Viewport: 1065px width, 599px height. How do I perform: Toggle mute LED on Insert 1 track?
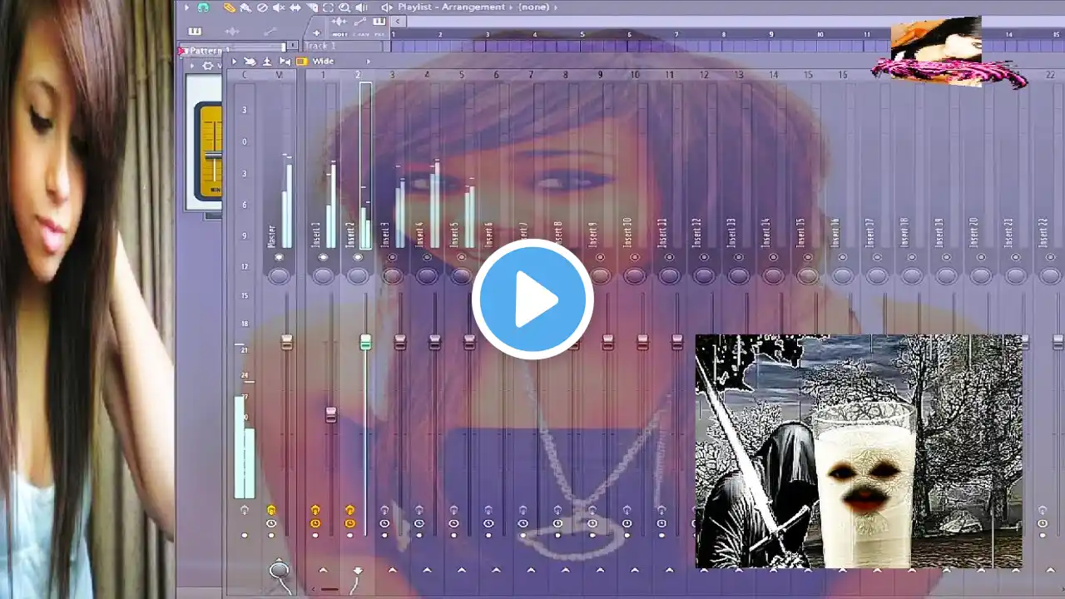pyautogui.click(x=323, y=258)
